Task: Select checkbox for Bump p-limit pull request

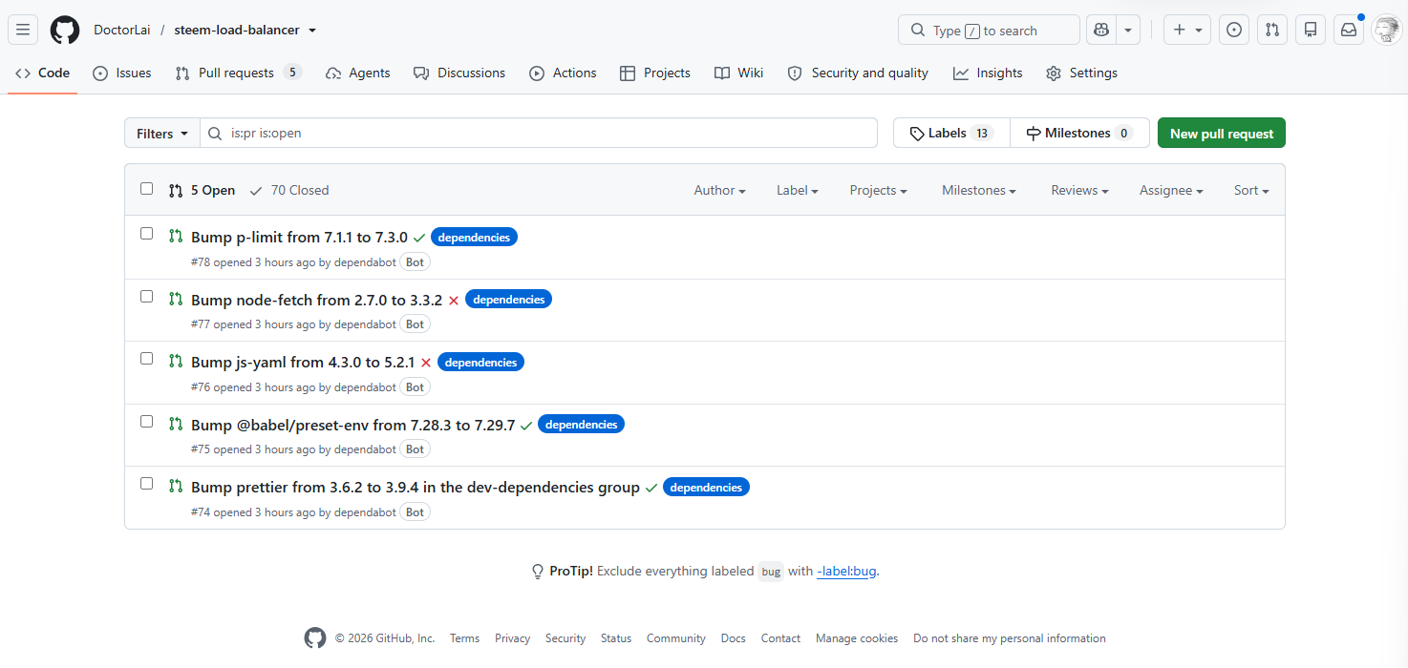Action: [x=146, y=234]
